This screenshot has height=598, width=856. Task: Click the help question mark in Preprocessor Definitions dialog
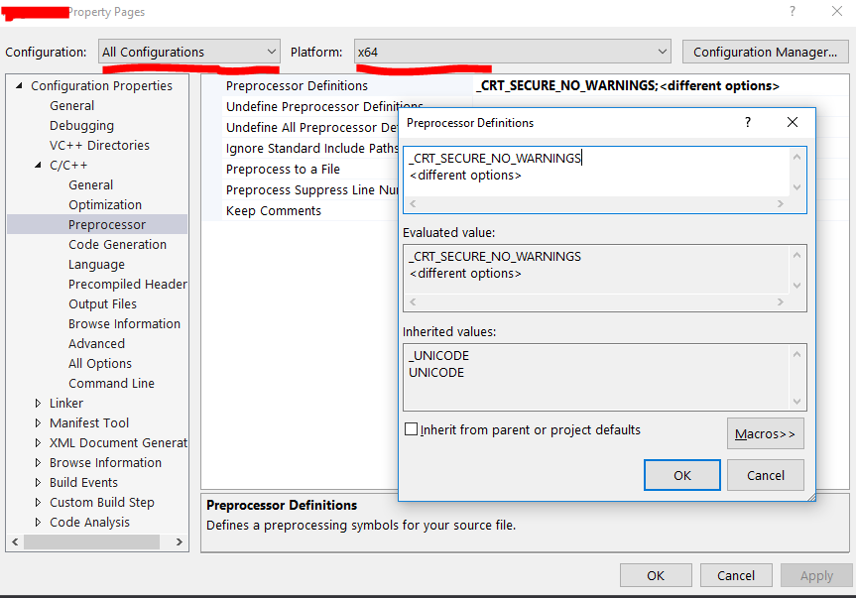click(x=748, y=122)
